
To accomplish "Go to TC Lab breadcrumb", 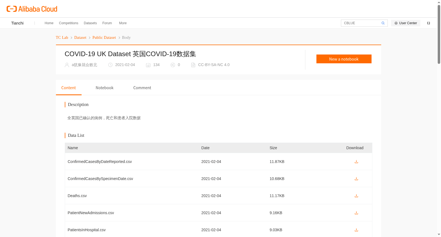I will tap(62, 37).
